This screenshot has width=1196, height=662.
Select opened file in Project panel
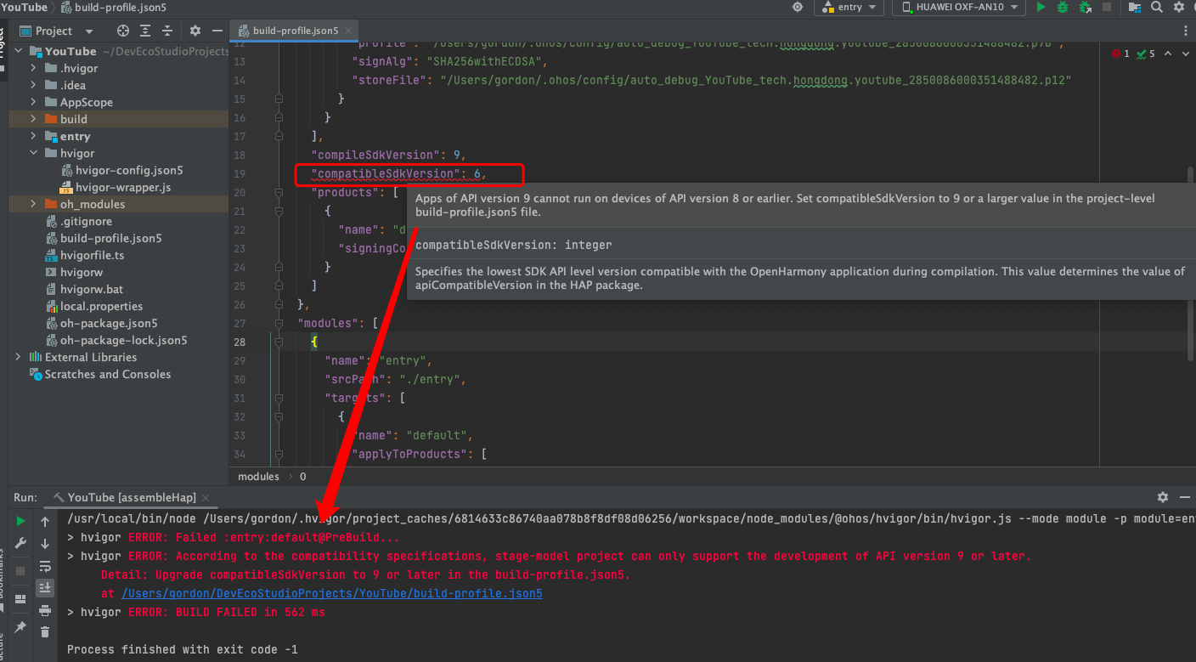pyautogui.click(x=123, y=31)
